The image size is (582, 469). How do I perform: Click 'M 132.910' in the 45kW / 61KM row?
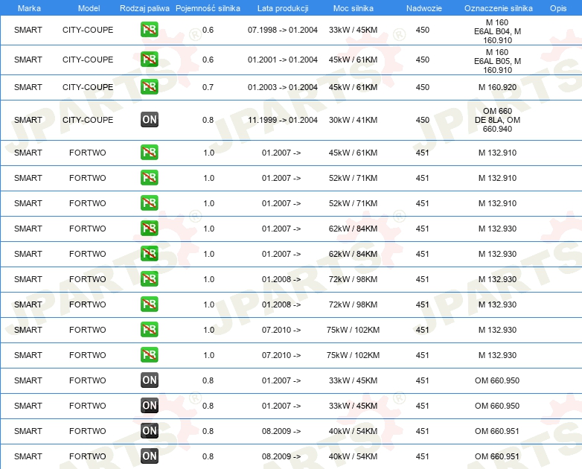(x=497, y=153)
